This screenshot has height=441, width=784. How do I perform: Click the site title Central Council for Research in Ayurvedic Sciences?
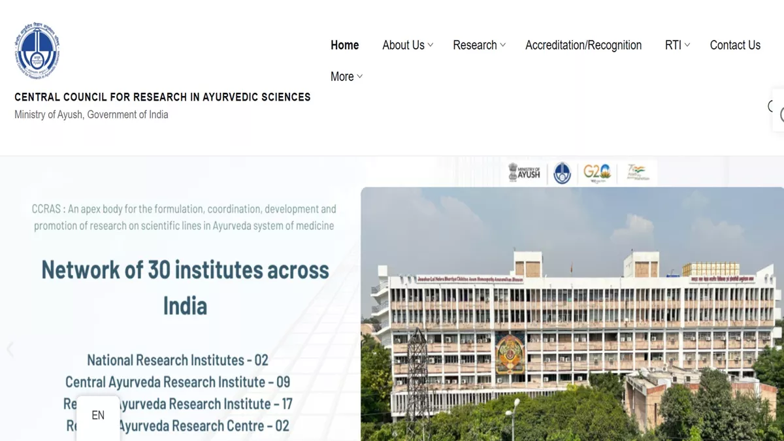[163, 97]
